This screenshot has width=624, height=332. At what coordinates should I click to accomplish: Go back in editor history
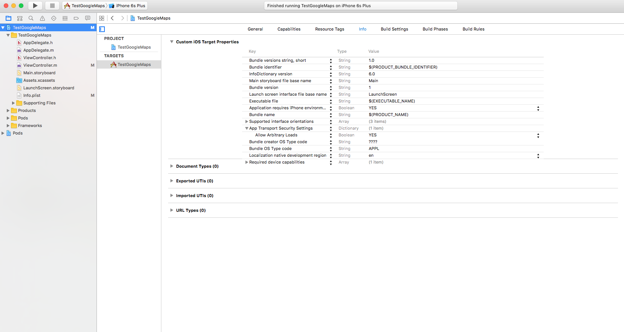coord(112,18)
